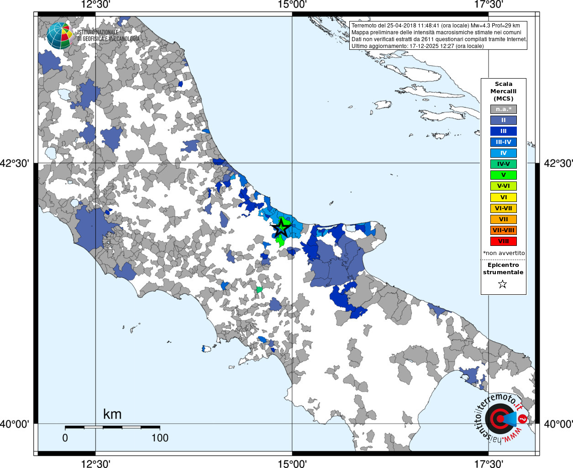Image resolution: width=573 pixels, height=468 pixels.
Task: Click the n.a. gray legend swatch
Action: coord(504,109)
